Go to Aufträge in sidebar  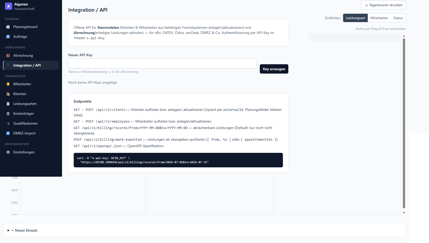[x=31, y=37]
